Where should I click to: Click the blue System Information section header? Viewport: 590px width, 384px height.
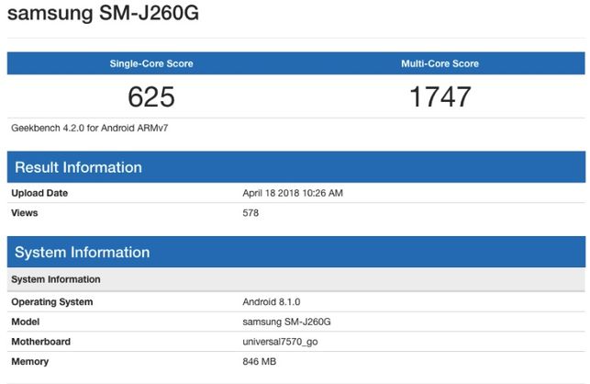click(x=82, y=252)
